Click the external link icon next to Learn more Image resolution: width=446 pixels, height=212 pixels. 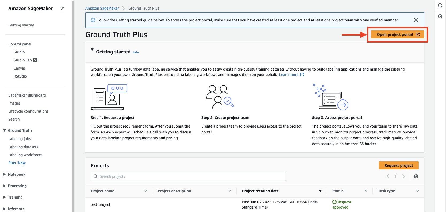(x=302, y=75)
